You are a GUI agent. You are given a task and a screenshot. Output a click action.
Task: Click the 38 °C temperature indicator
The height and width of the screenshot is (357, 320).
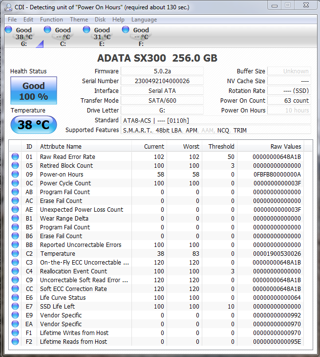[x=34, y=125]
